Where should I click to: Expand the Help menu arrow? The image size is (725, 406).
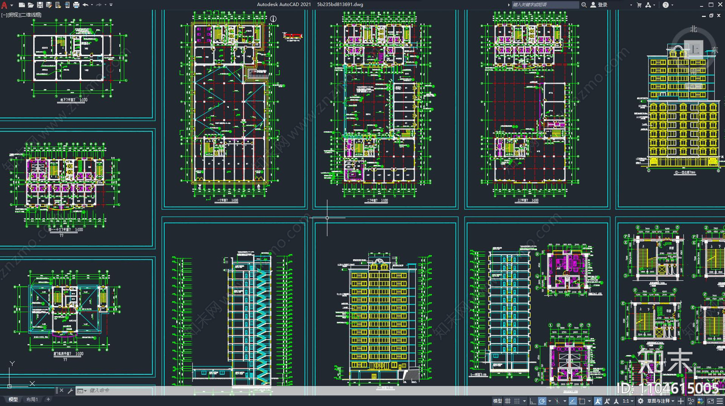click(672, 5)
